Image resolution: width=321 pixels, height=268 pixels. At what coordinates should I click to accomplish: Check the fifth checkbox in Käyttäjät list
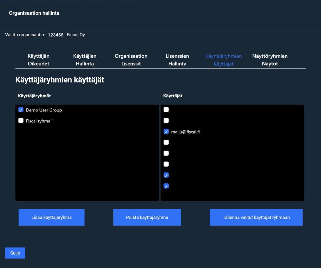point(166,153)
